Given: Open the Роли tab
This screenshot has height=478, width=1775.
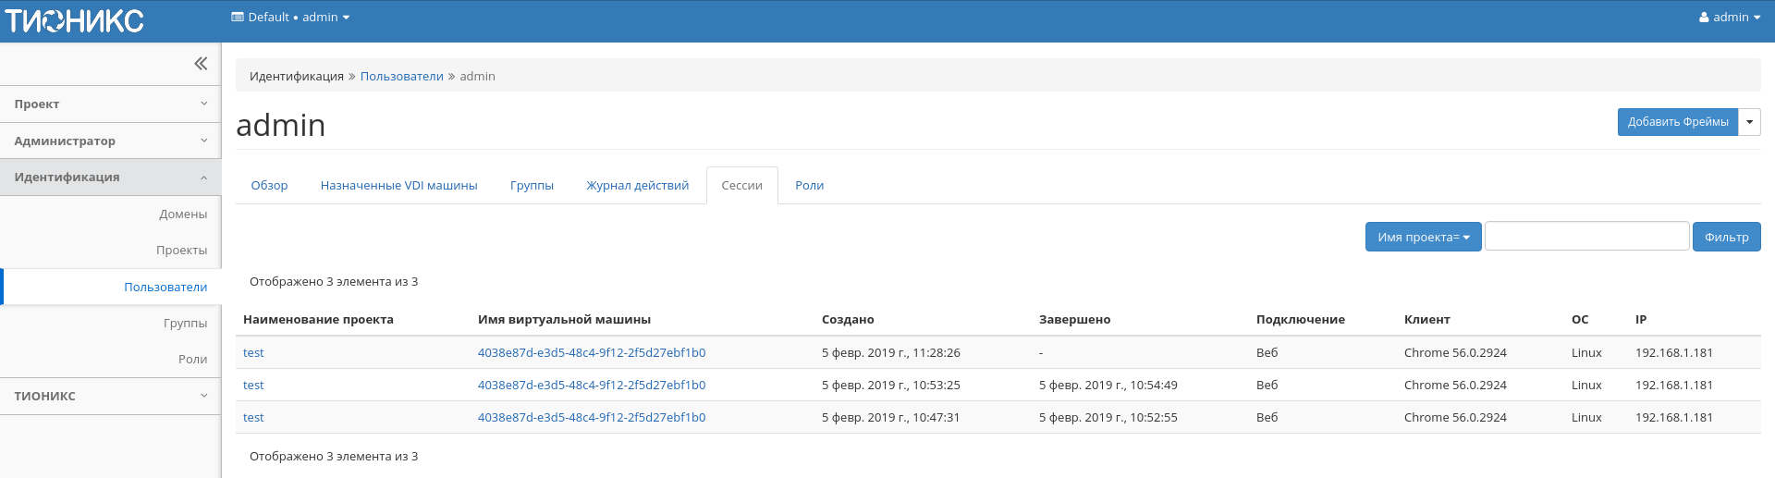Looking at the screenshot, I should click(809, 186).
